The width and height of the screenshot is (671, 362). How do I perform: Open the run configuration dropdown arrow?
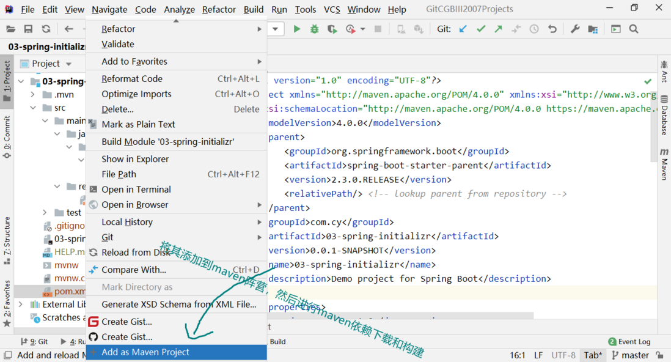[275, 29]
